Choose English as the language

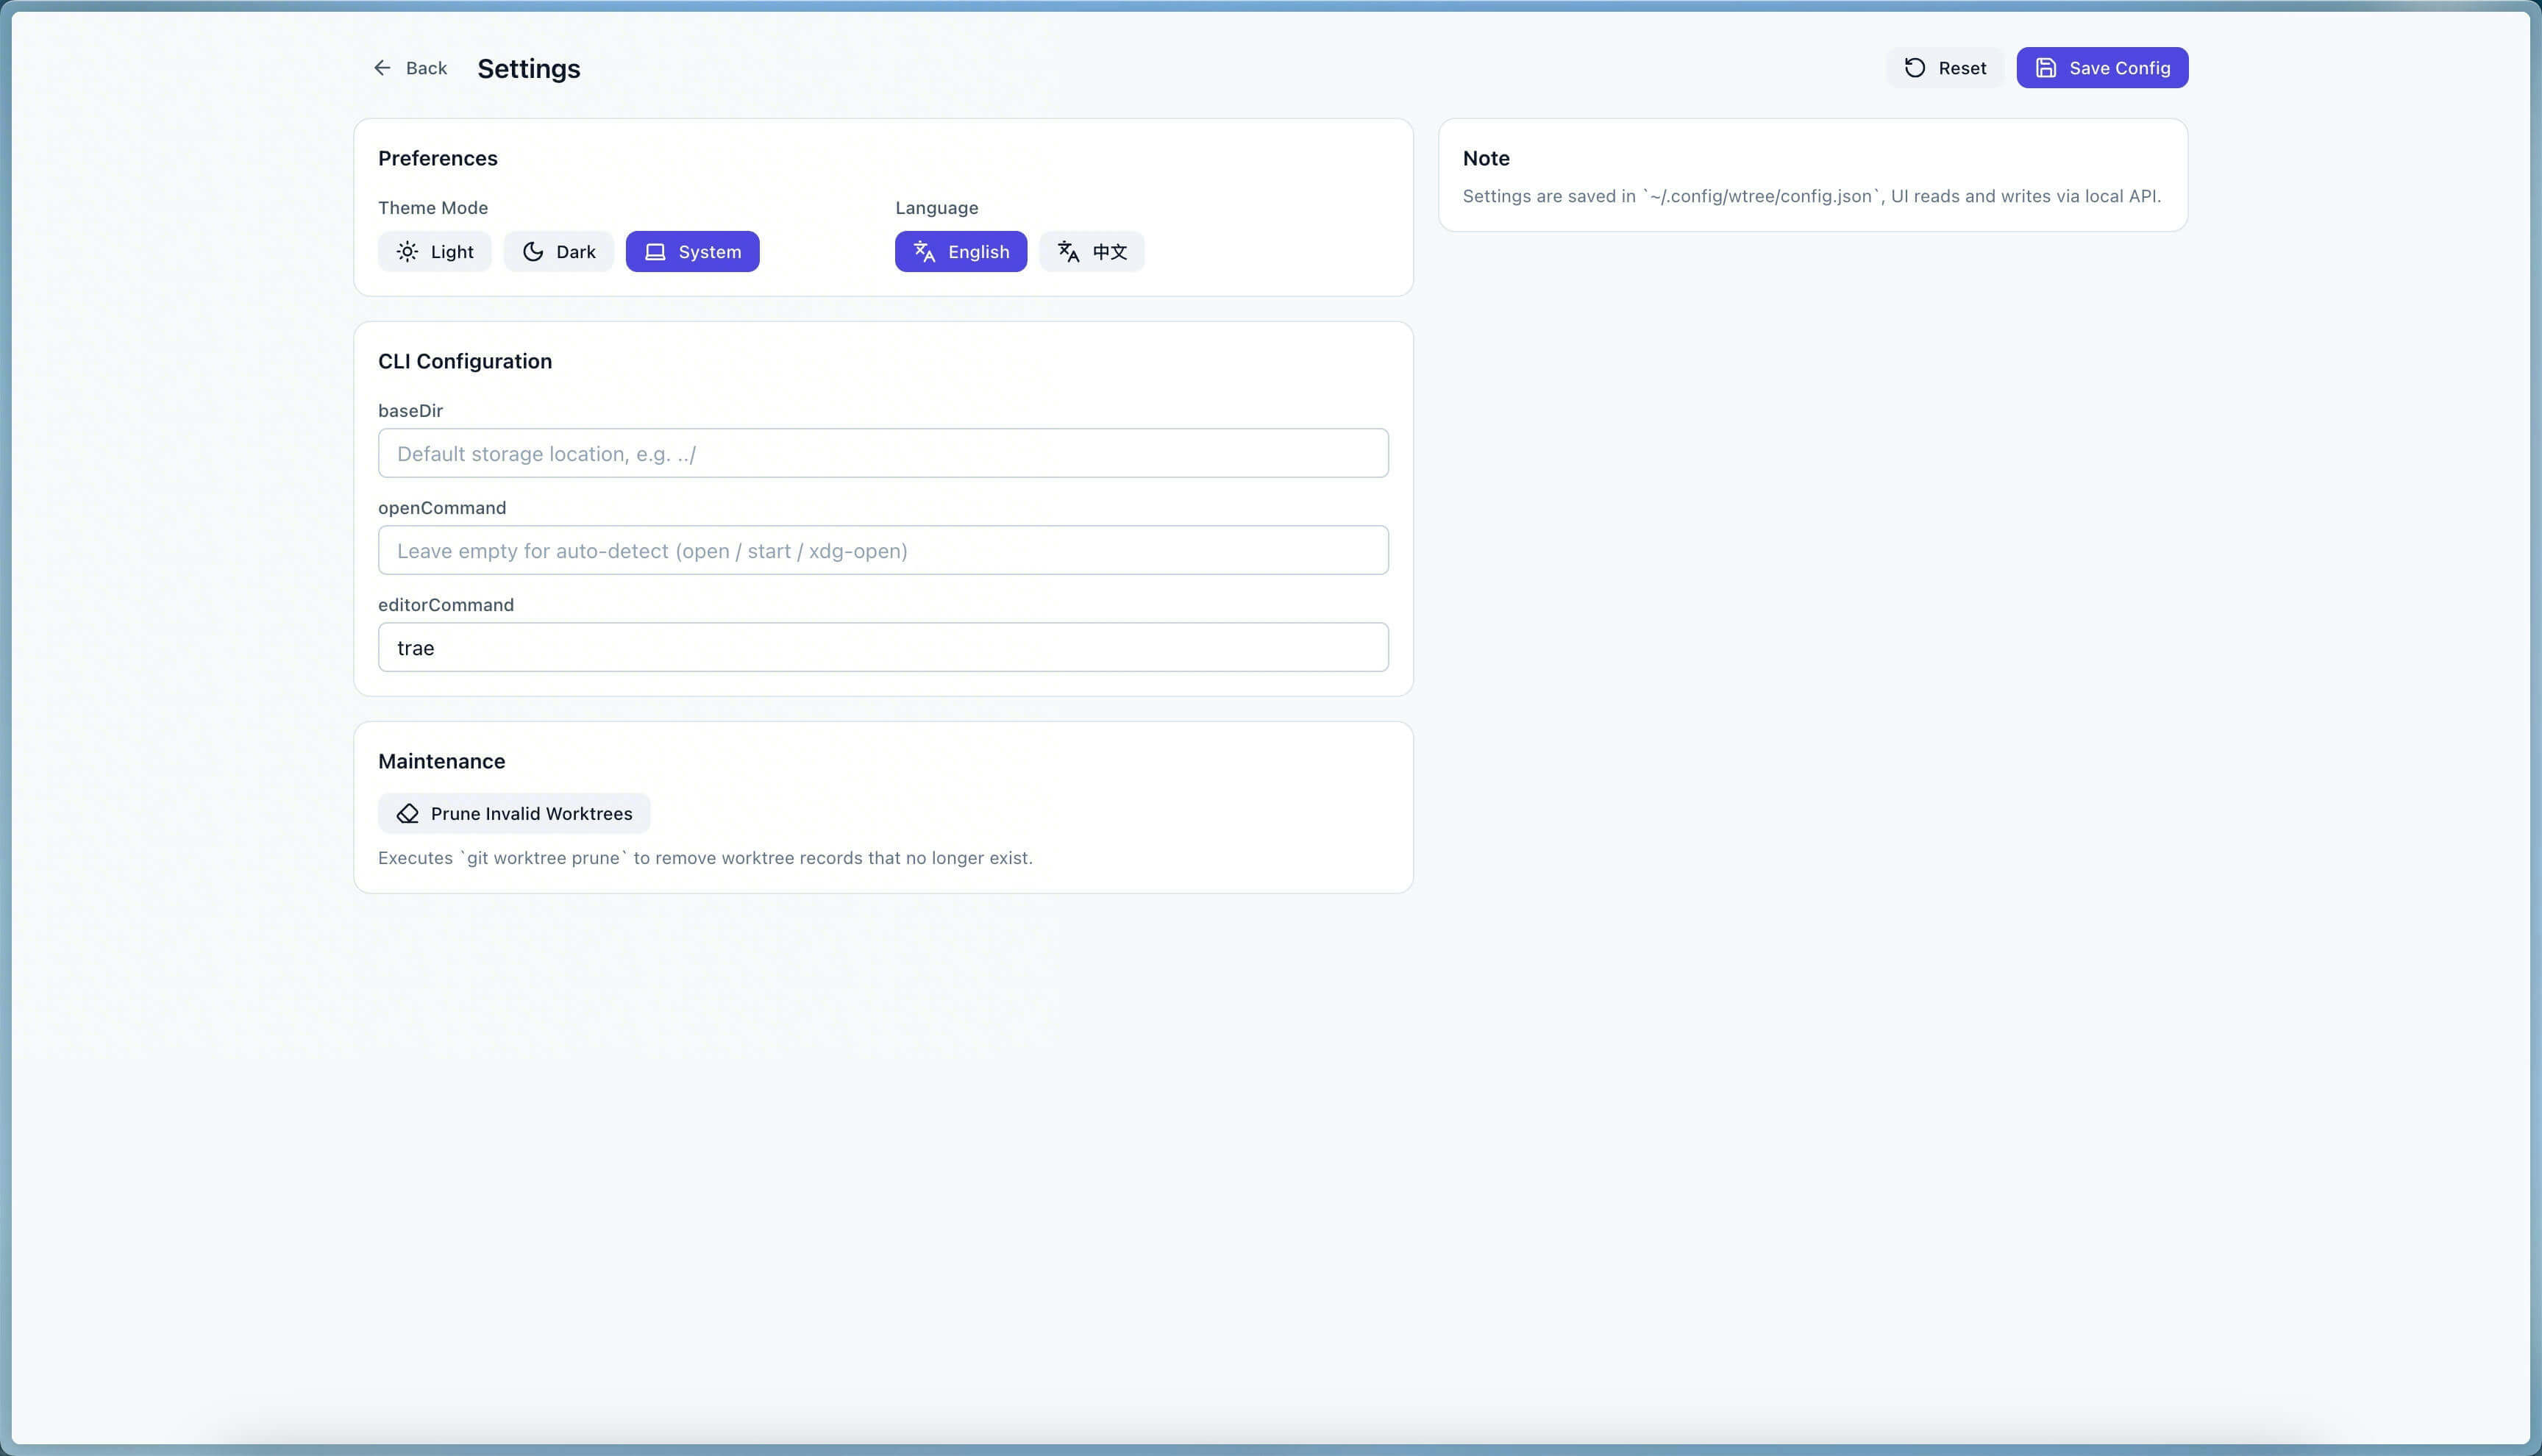coord(961,252)
